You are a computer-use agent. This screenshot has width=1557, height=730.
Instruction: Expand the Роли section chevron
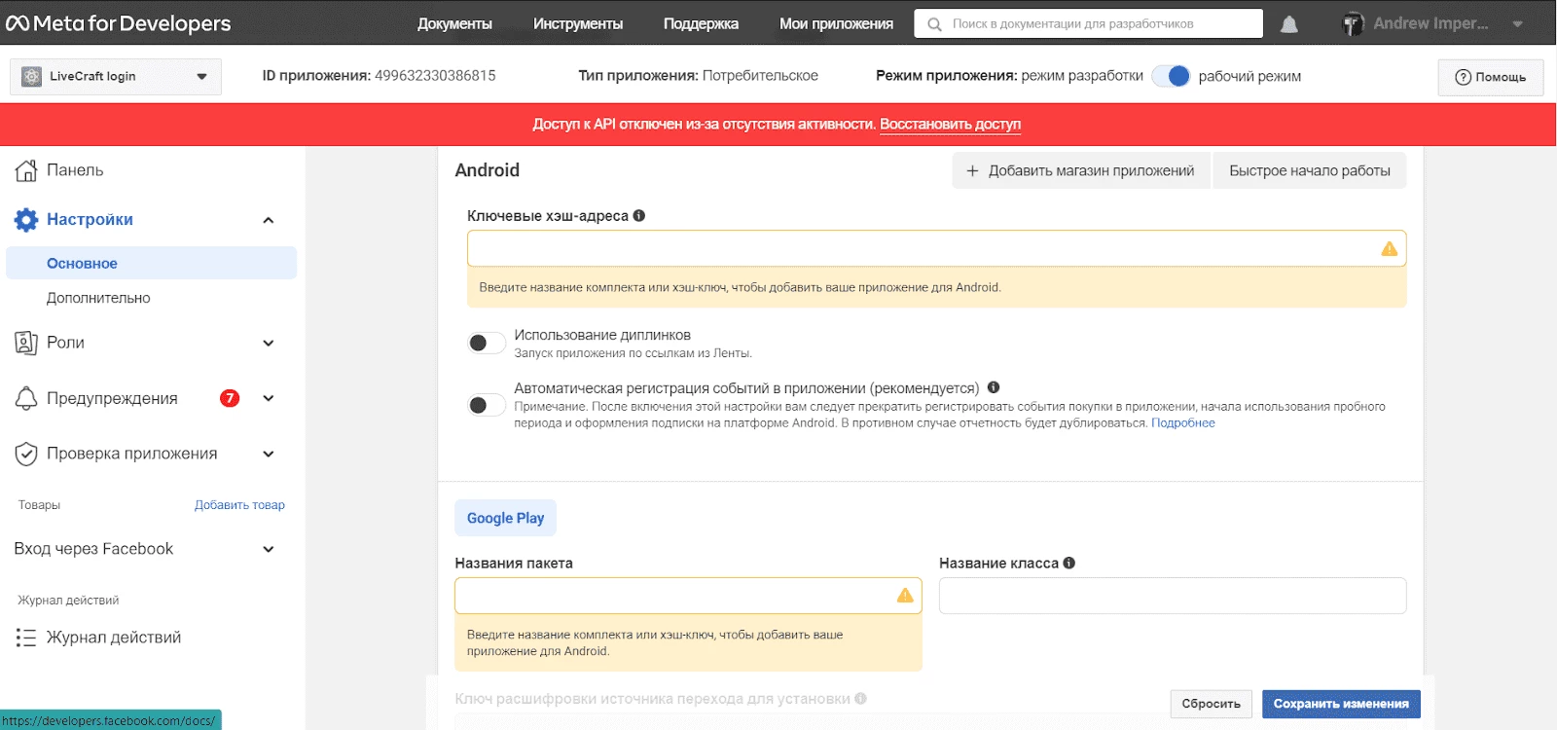tap(269, 343)
